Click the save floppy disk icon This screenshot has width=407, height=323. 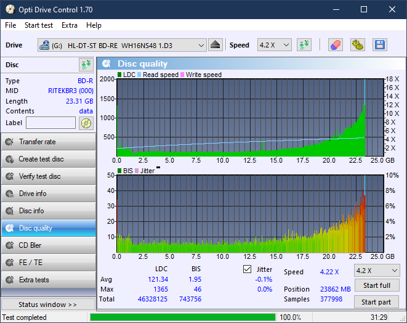(x=380, y=45)
